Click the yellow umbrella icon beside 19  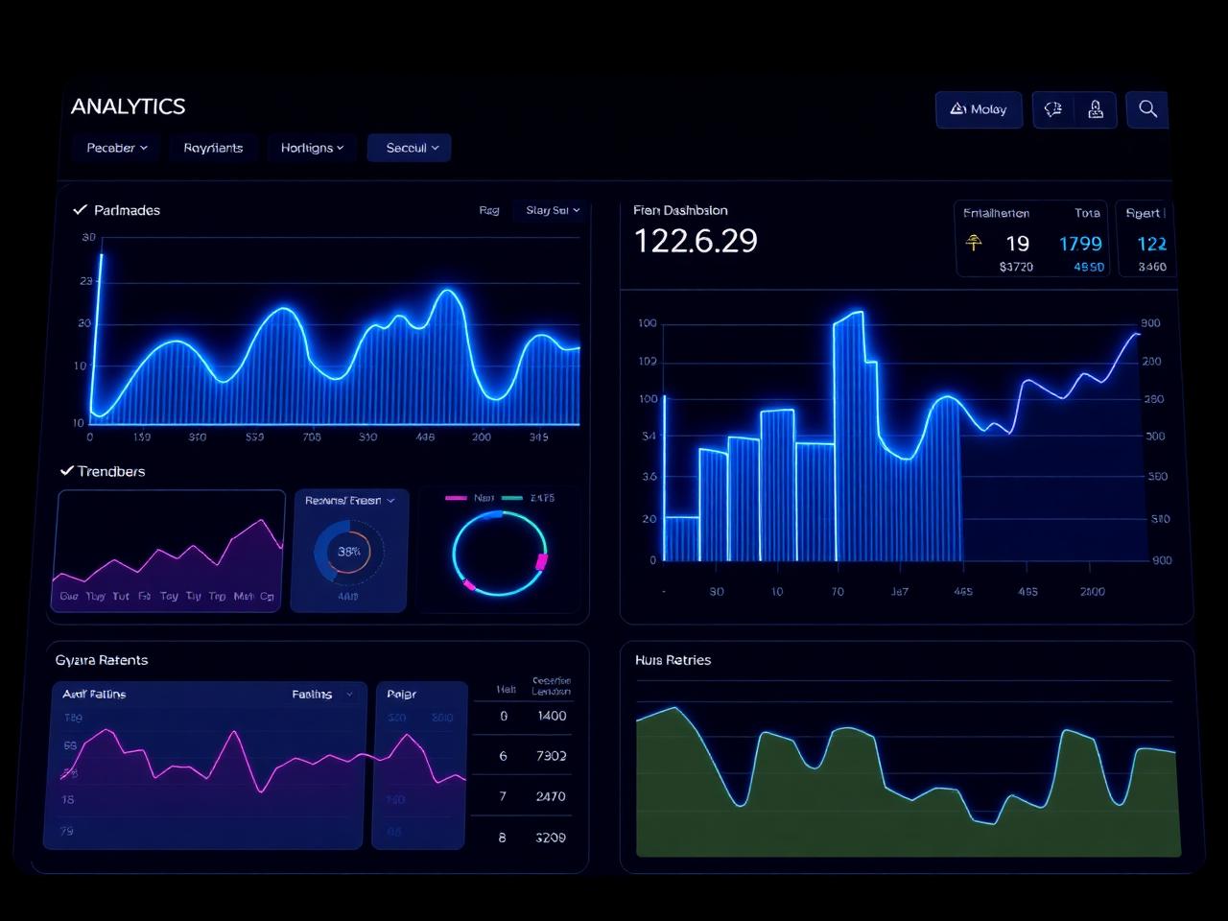click(x=974, y=243)
